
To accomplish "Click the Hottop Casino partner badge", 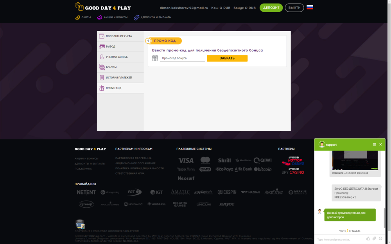I will 293,161.
